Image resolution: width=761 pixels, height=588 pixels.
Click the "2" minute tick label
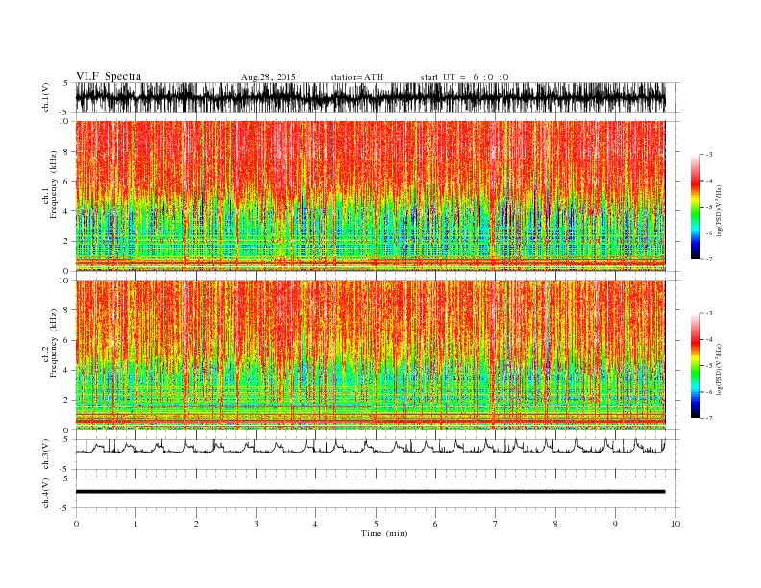[x=196, y=524]
